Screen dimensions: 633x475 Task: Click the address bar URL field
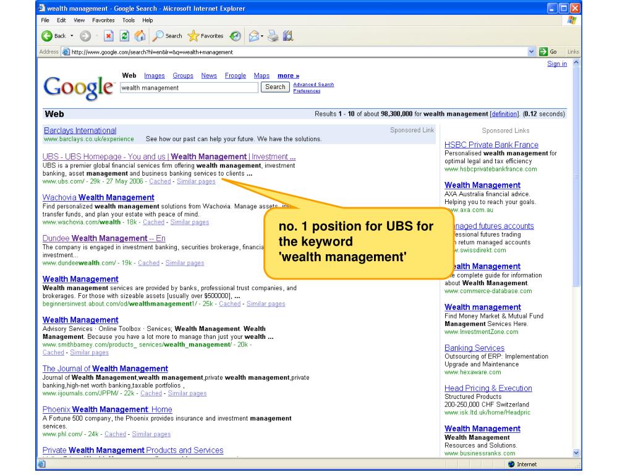(x=299, y=52)
